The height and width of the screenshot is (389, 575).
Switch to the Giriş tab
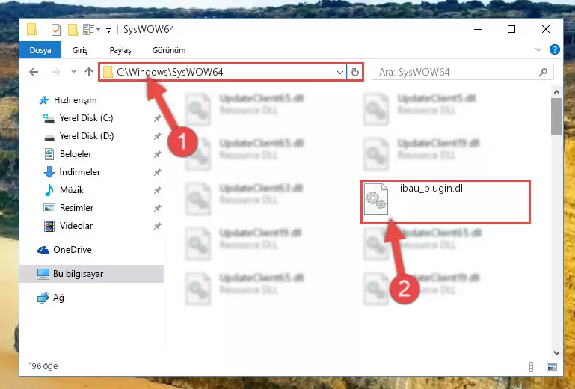coord(80,50)
